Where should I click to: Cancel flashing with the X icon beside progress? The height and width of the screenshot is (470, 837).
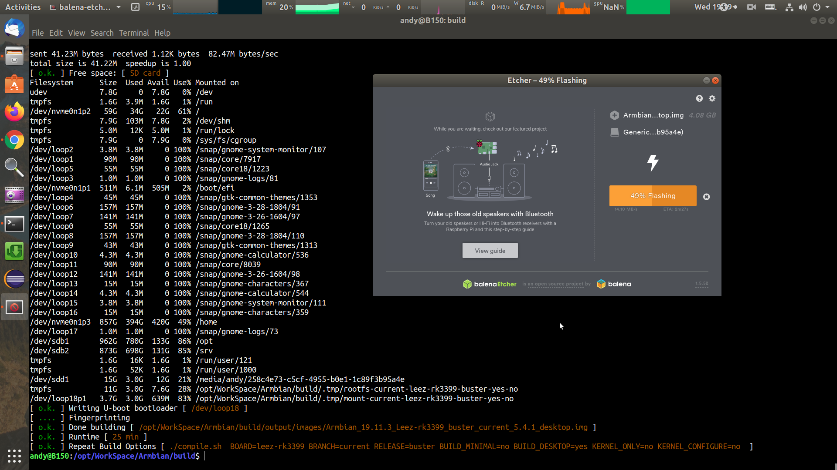(x=706, y=197)
